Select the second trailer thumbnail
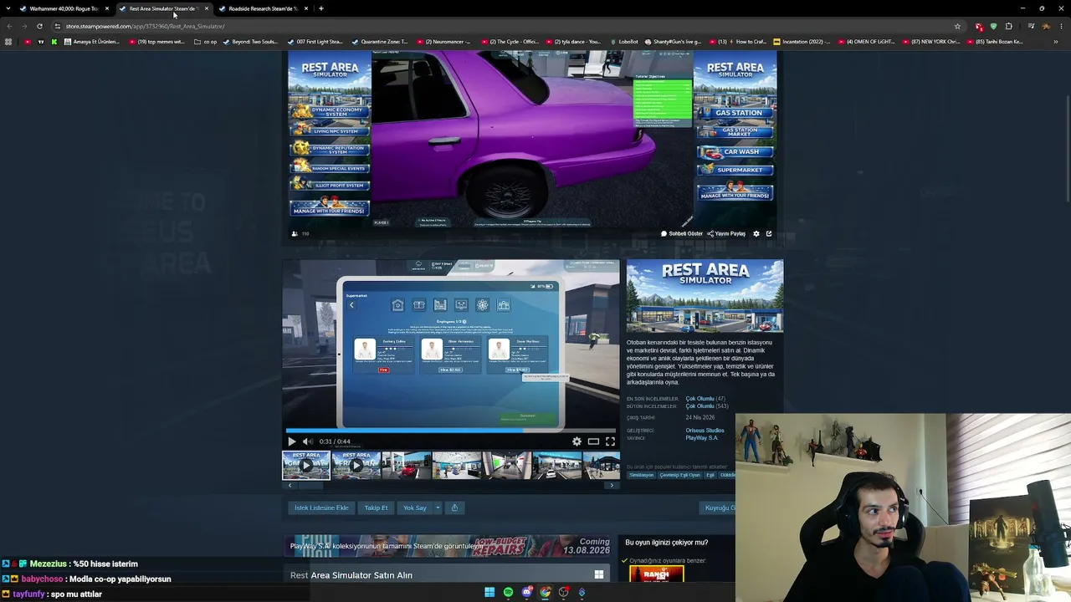This screenshot has width=1071, height=602. click(x=356, y=465)
